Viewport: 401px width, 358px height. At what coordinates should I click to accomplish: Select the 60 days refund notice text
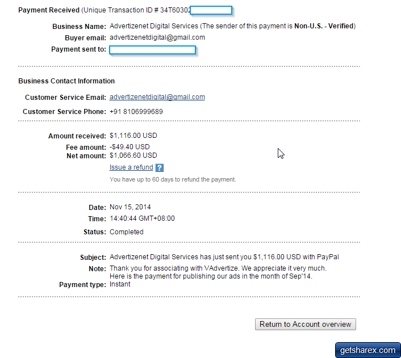[173, 179]
